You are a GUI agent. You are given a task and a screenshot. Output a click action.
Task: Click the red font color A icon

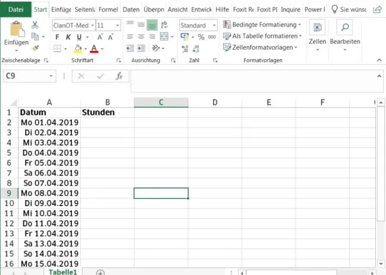pyautogui.click(x=94, y=48)
